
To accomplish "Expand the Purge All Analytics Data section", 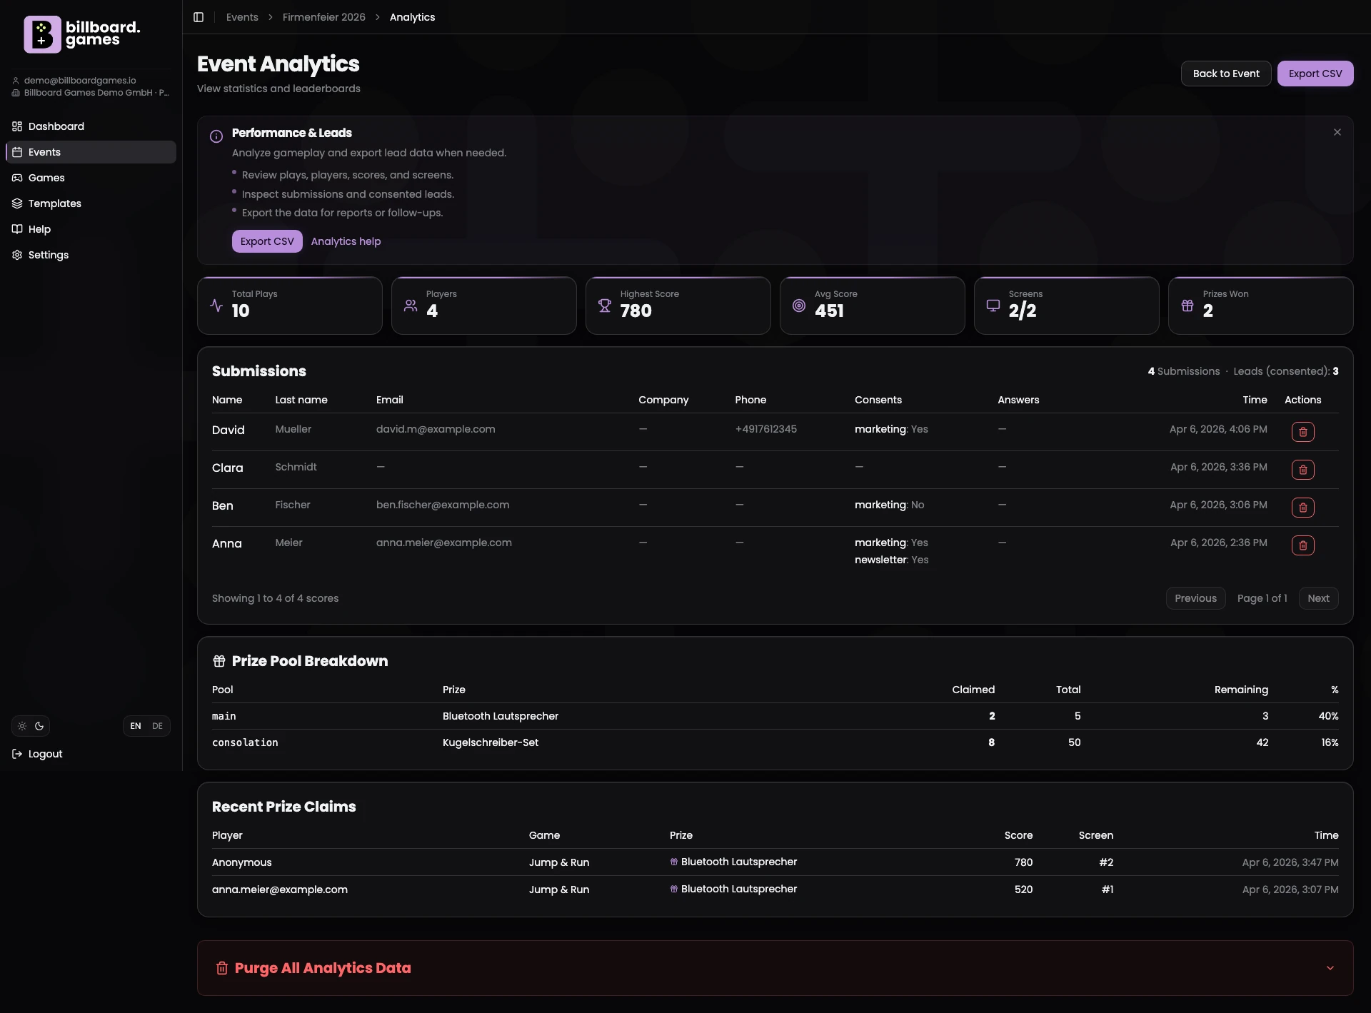I will point(1330,968).
